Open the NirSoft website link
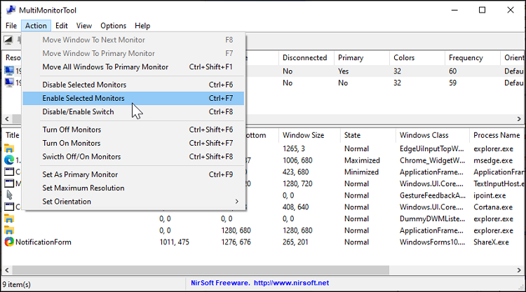The width and height of the screenshot is (526, 292). 290,284
